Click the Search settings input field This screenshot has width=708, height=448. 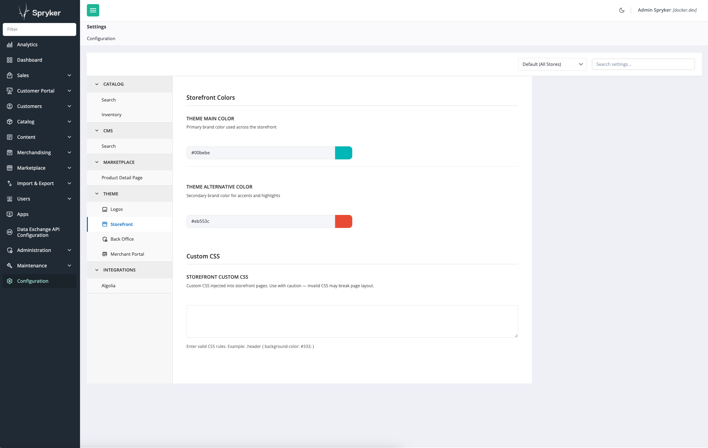tap(643, 64)
